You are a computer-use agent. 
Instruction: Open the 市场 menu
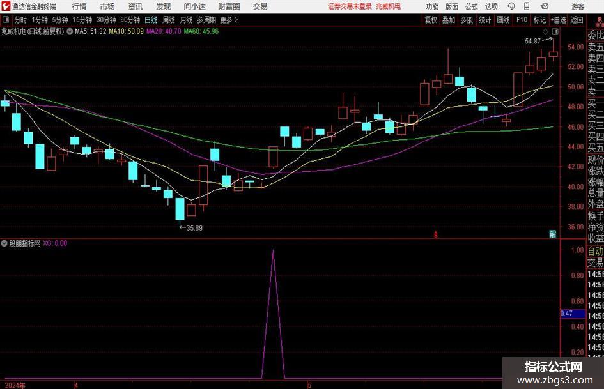107,6
